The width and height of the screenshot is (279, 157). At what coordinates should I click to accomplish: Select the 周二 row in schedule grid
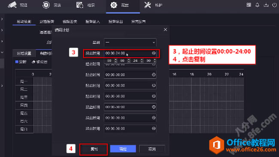point(24,89)
